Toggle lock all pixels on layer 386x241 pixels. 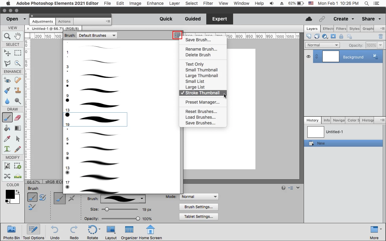pos(341,36)
